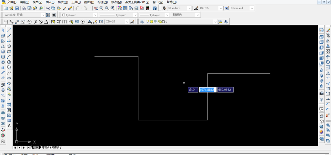Open the 绘图(D) menu

point(89,2)
